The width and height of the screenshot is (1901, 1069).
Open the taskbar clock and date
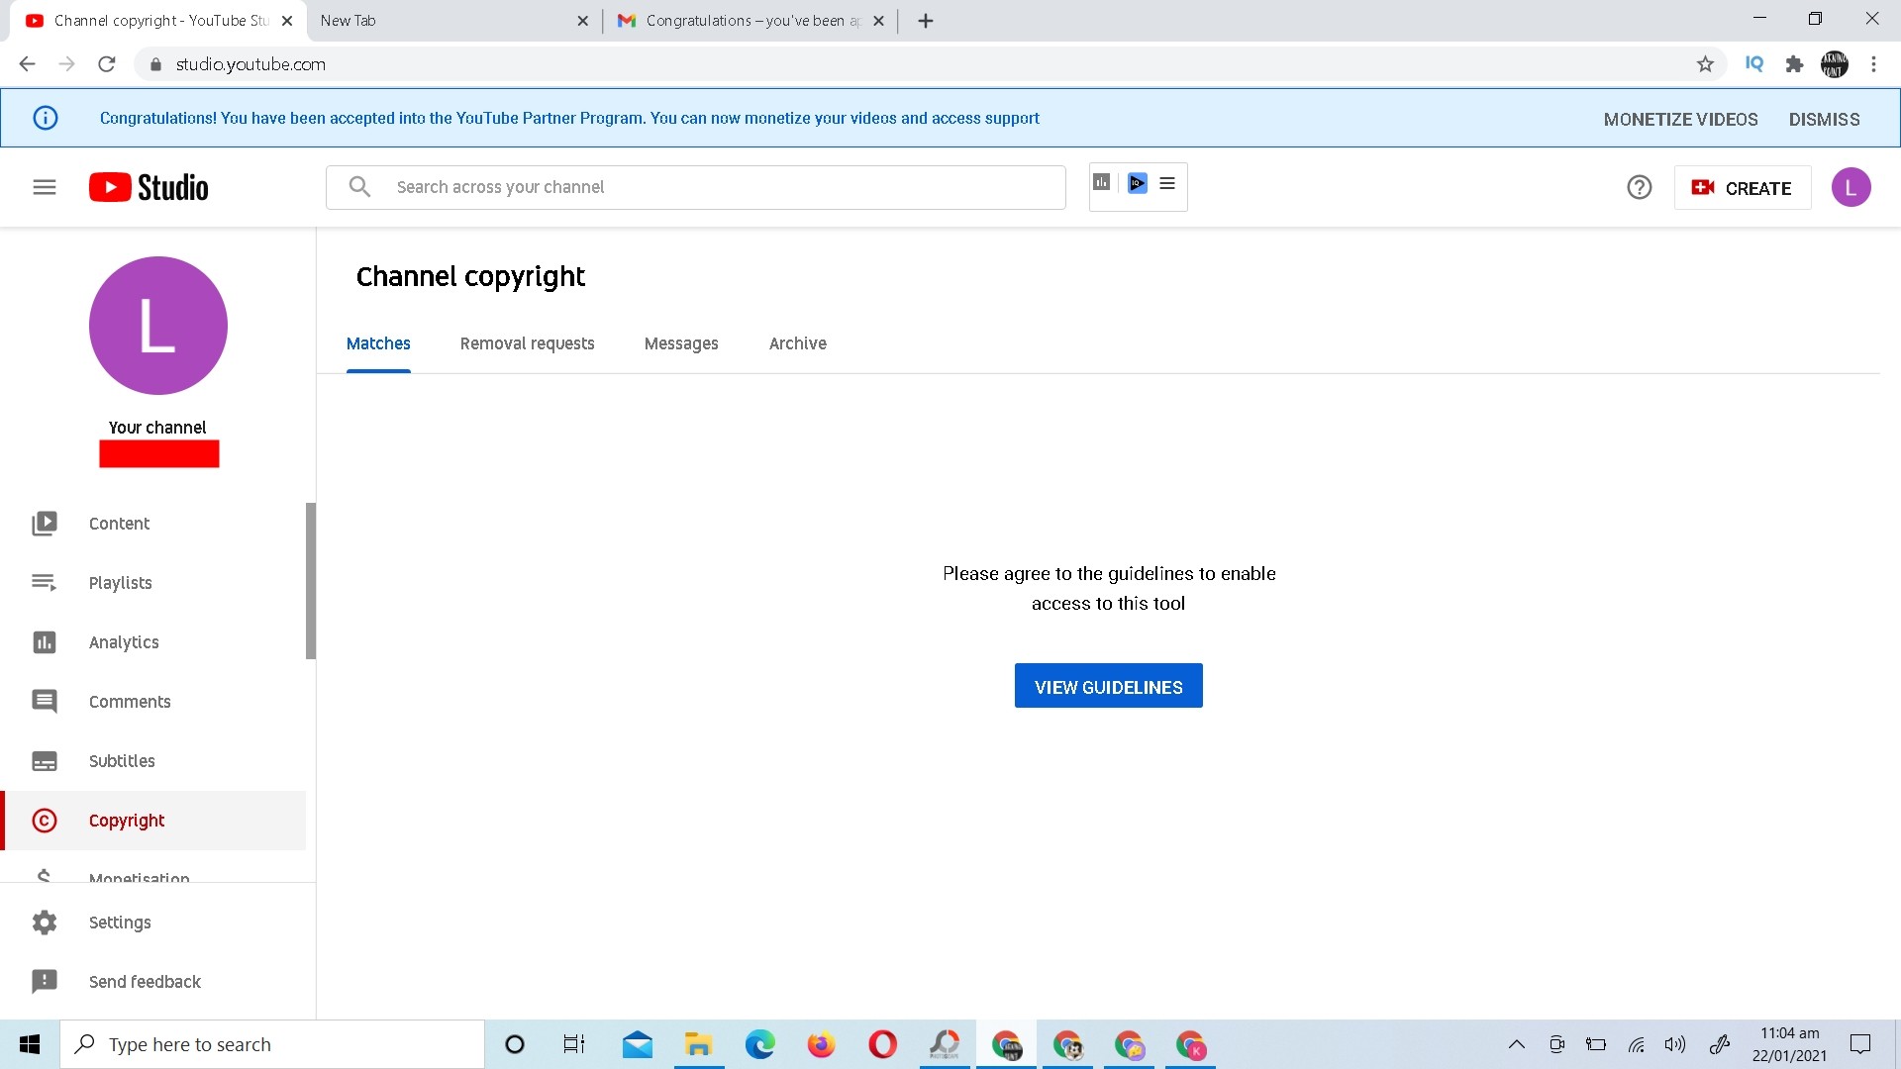(x=1789, y=1044)
